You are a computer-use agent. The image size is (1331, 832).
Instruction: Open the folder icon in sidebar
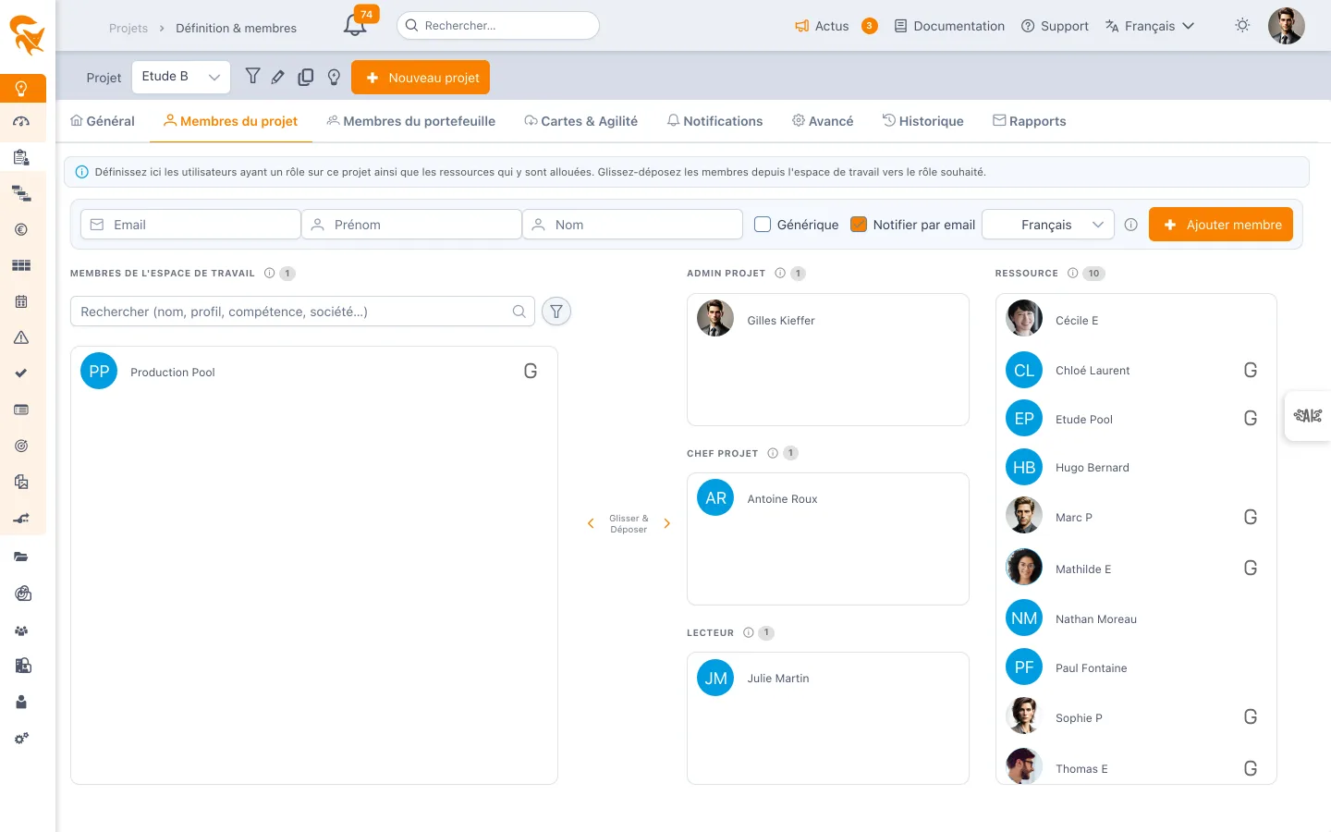21,557
